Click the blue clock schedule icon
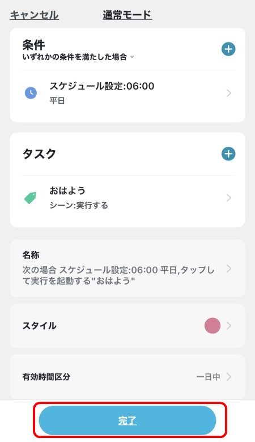This screenshot has height=442, width=255. [31, 93]
